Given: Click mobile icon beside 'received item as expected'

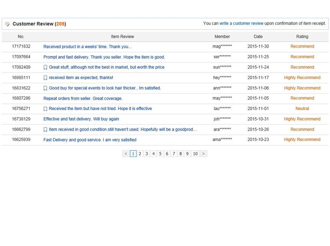Looking at the screenshot, I should tap(46, 78).
